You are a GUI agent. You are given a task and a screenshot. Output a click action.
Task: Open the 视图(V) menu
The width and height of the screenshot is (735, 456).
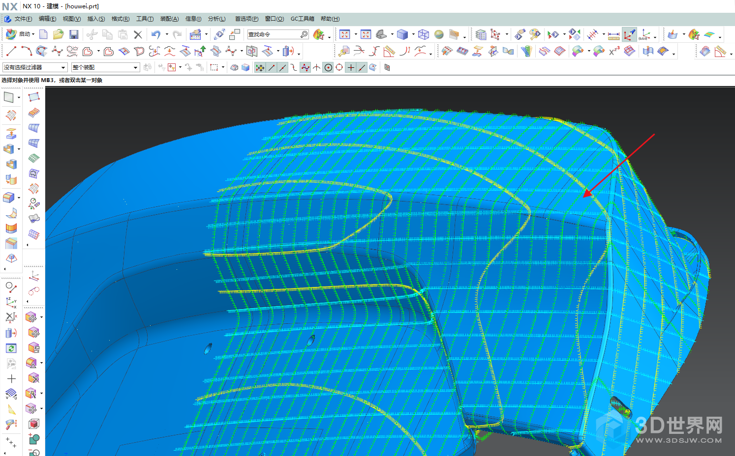pos(72,19)
